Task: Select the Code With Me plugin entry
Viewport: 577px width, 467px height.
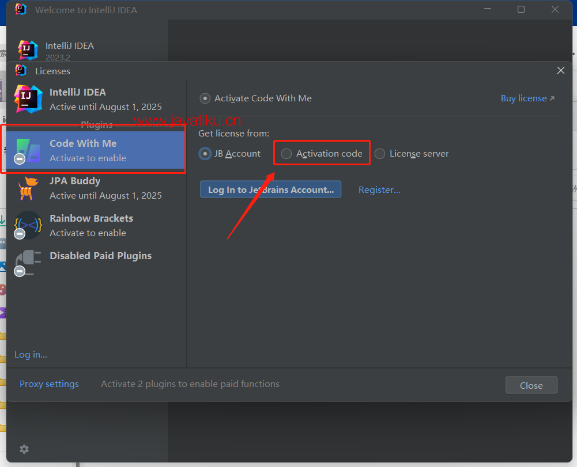Action: click(96, 150)
